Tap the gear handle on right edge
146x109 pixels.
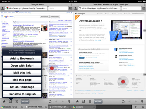[x=145, y=31]
